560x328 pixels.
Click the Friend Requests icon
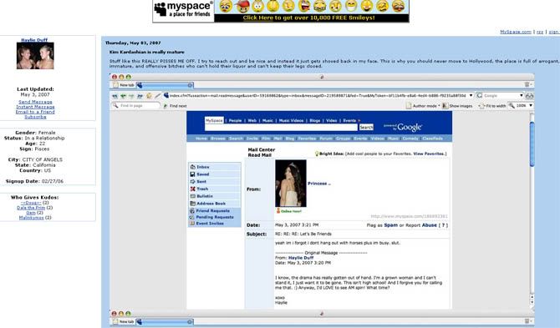click(x=191, y=210)
